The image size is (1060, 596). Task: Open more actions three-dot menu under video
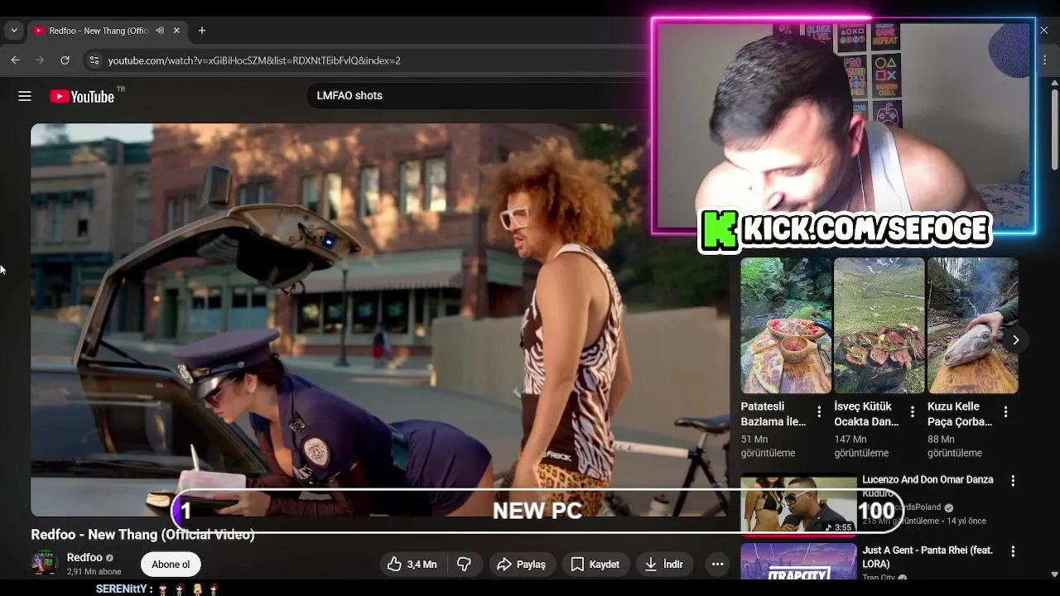[717, 565]
